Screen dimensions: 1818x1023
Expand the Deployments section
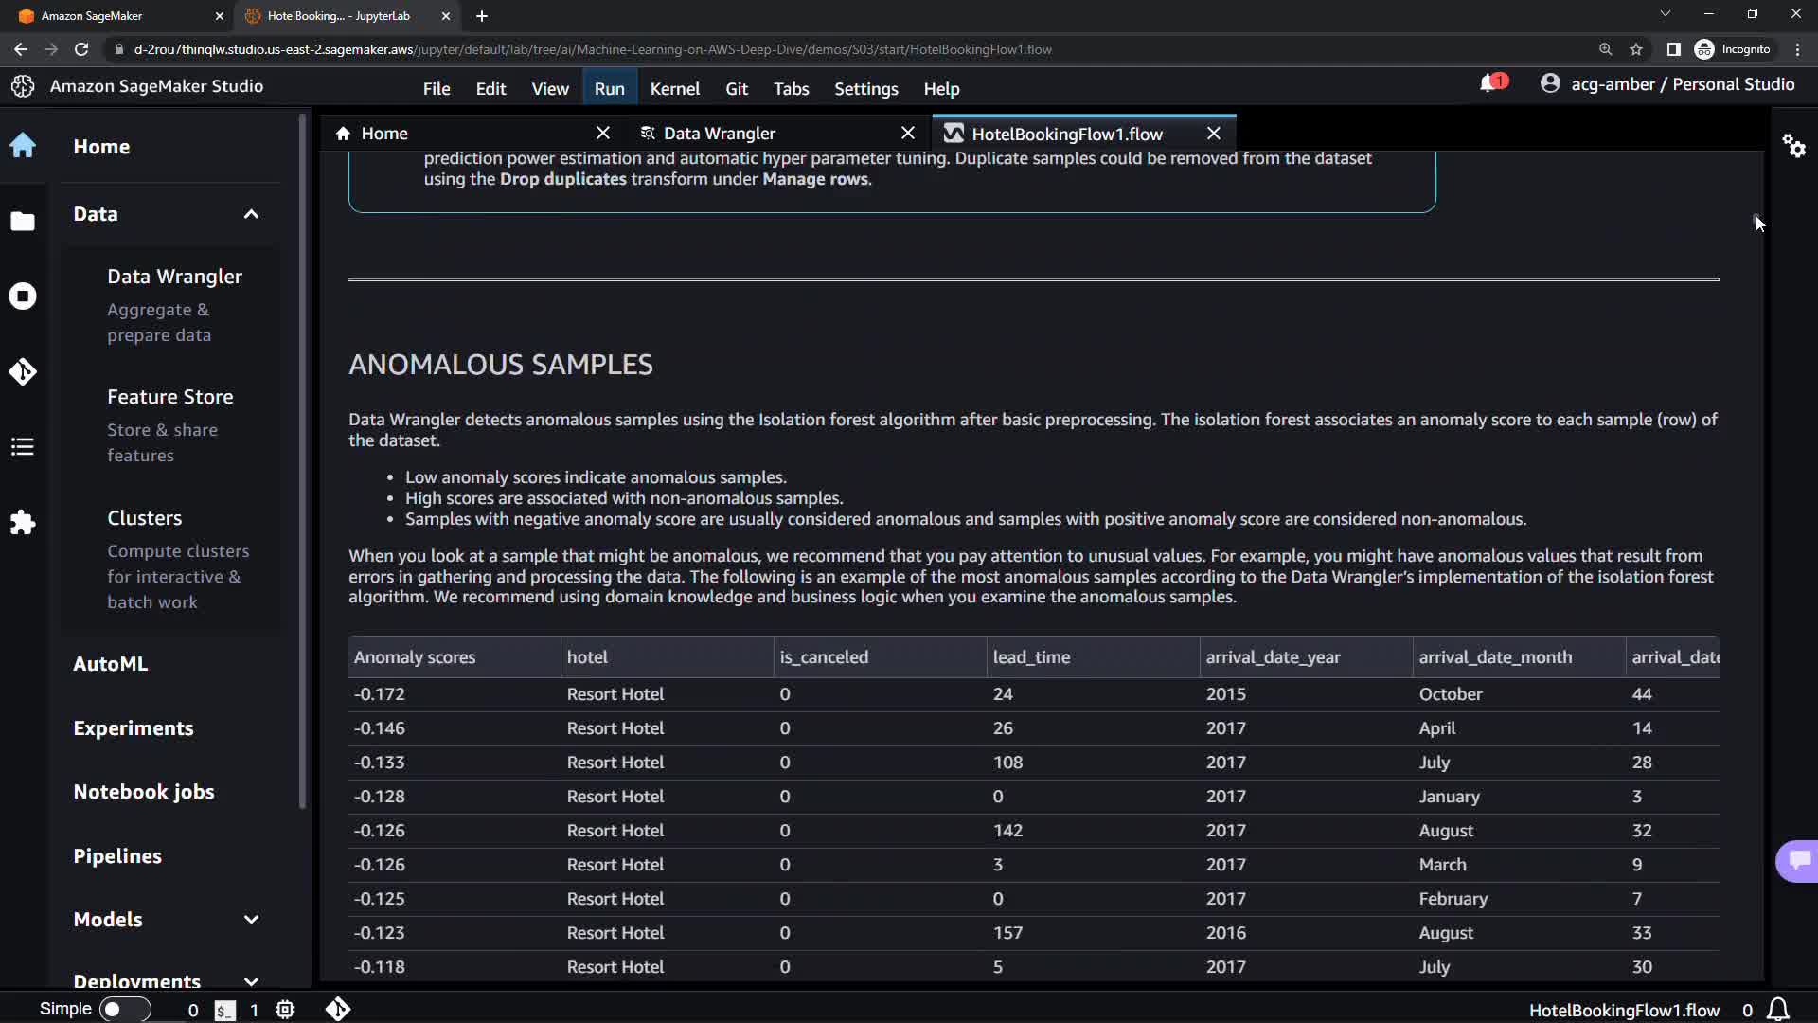pos(251,981)
